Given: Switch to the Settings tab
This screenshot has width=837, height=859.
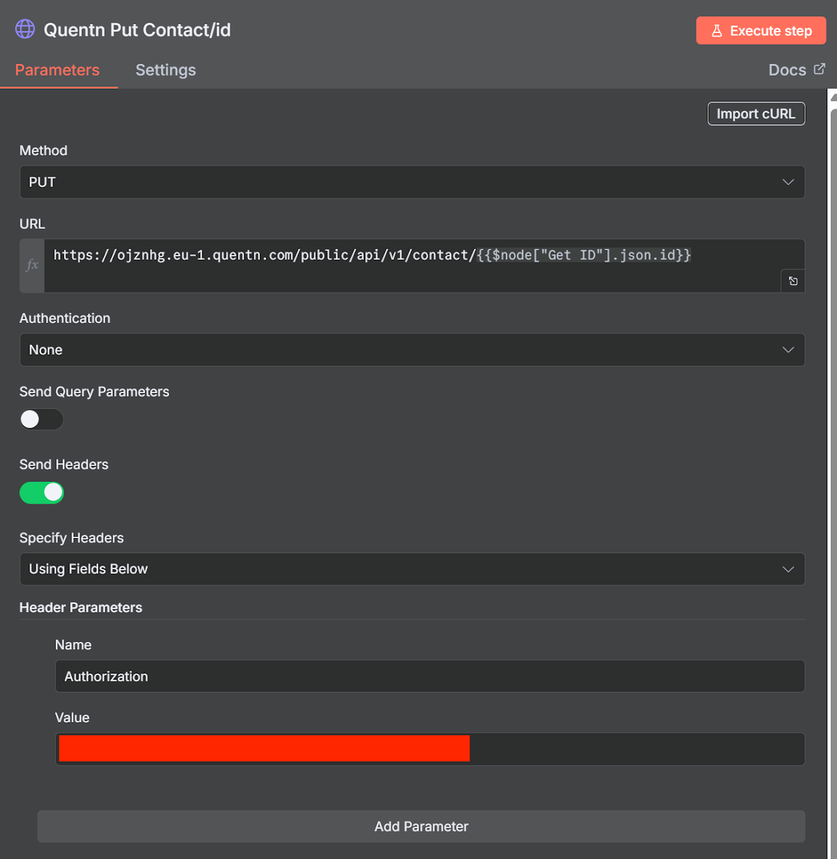Looking at the screenshot, I should (165, 70).
